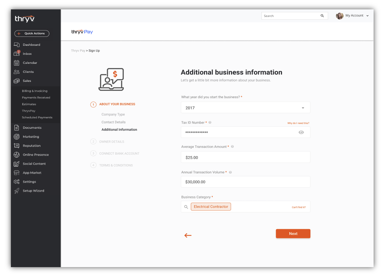Open Inbox mailbox icon with notification badge
Image resolution: width=383 pixels, height=278 pixels.
click(17, 53)
